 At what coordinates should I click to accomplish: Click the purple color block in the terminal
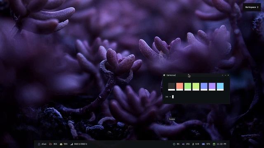(x=212, y=87)
